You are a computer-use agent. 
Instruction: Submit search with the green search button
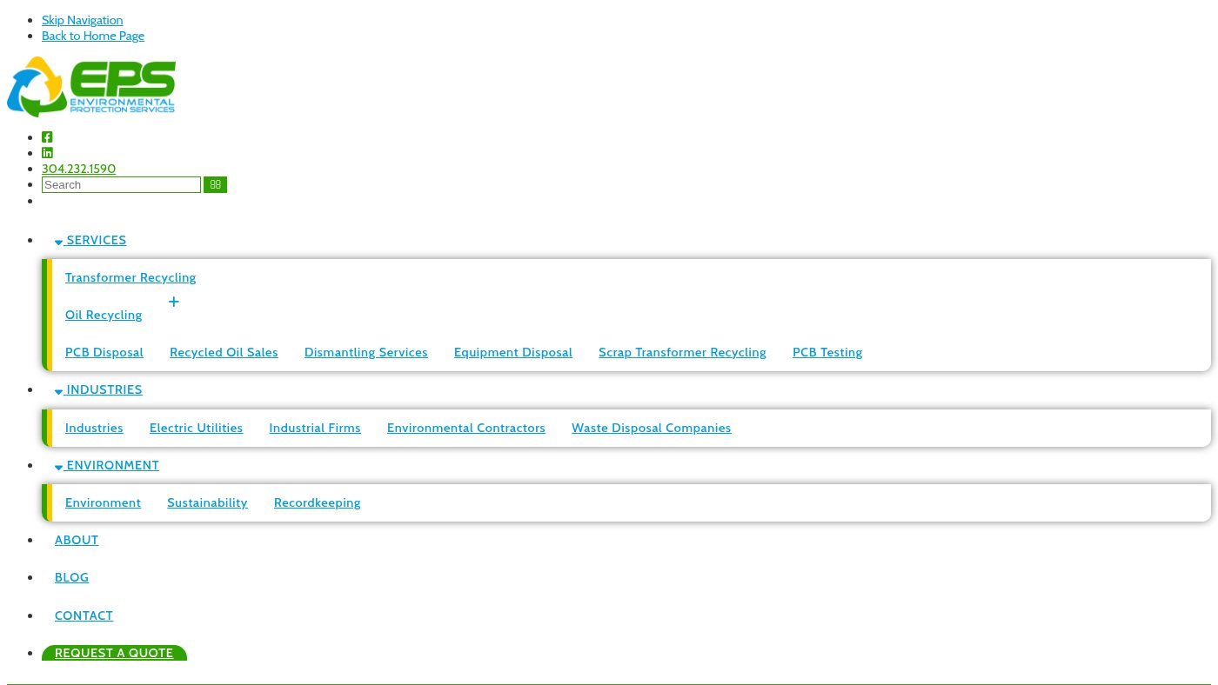(215, 185)
